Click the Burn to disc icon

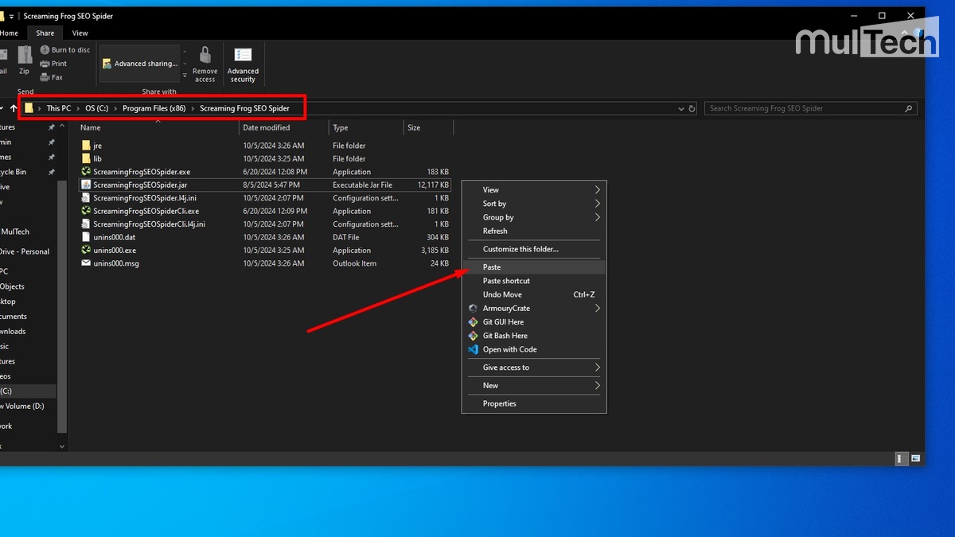(45, 50)
